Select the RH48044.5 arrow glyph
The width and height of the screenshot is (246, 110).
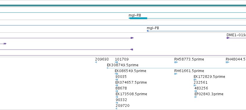(227, 62)
